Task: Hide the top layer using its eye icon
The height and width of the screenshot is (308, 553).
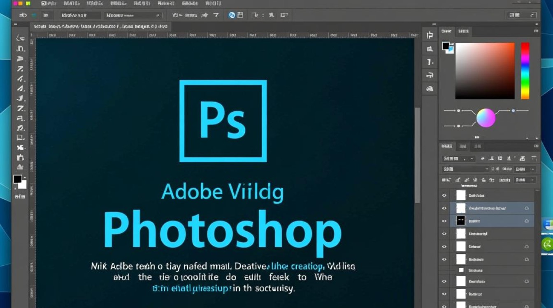Action: coord(444,195)
